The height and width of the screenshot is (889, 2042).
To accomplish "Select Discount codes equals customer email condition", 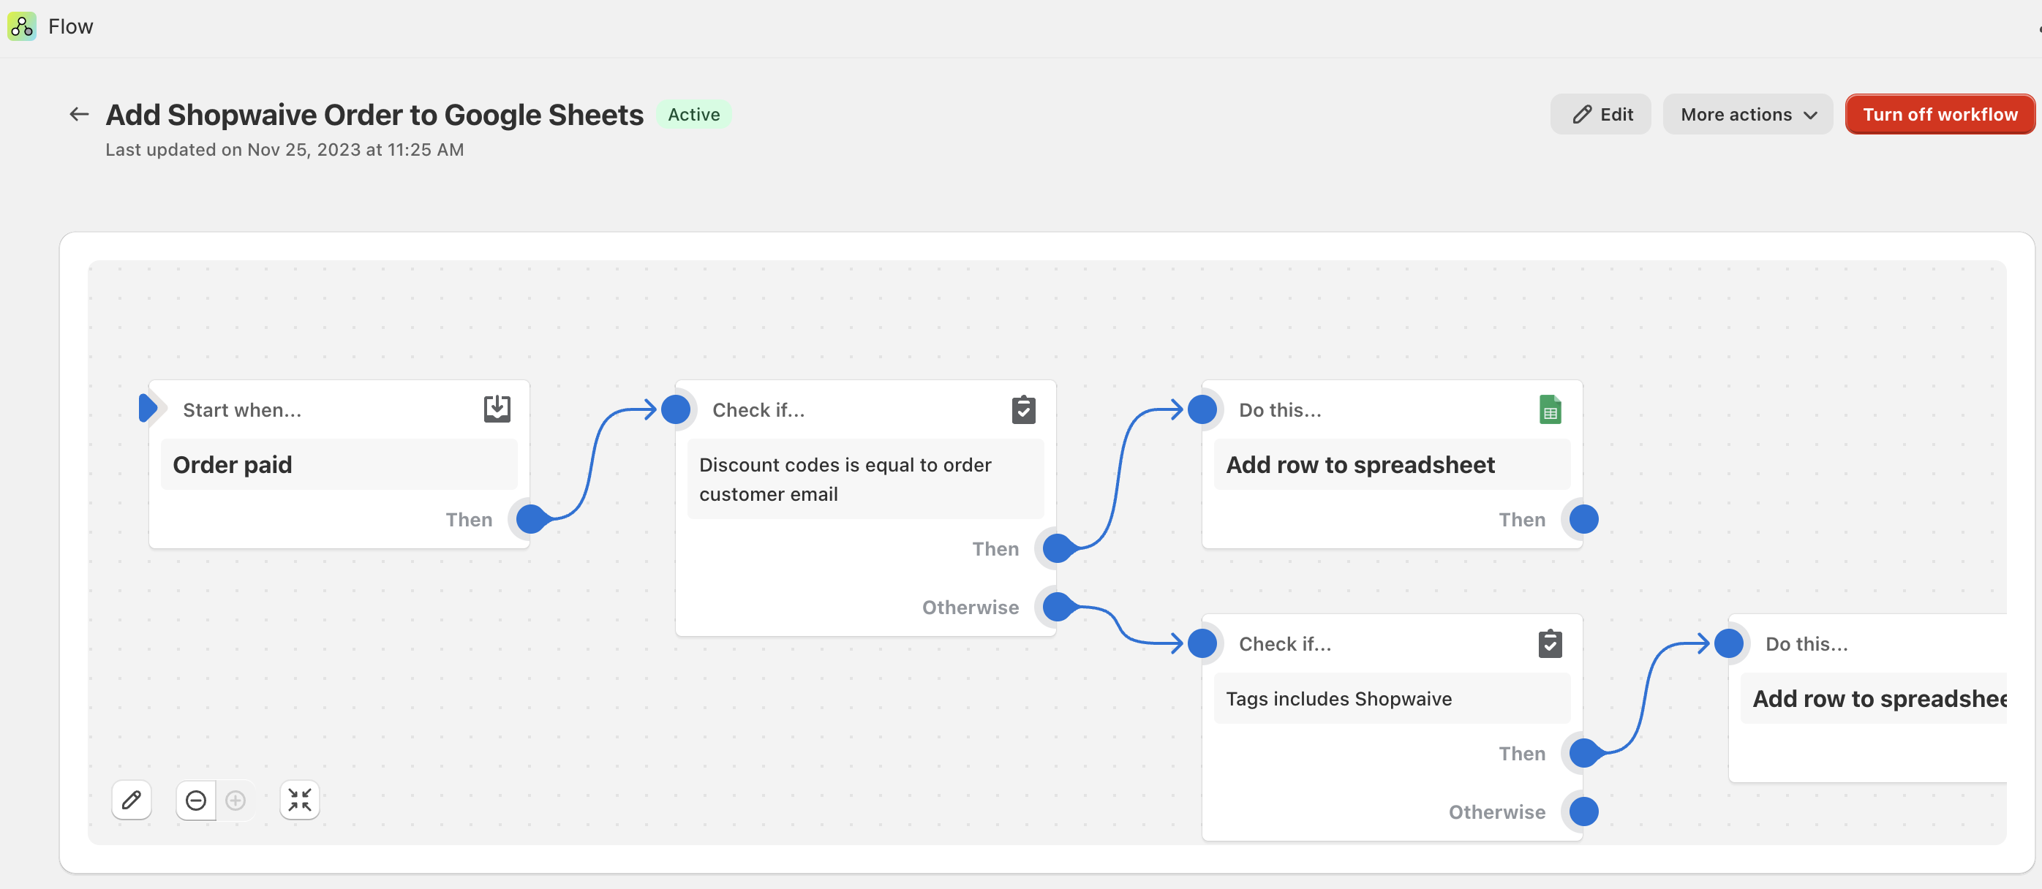I will [x=866, y=480].
